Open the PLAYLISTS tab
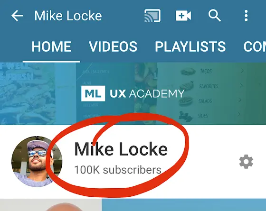This screenshot has height=211, width=266. point(190,47)
